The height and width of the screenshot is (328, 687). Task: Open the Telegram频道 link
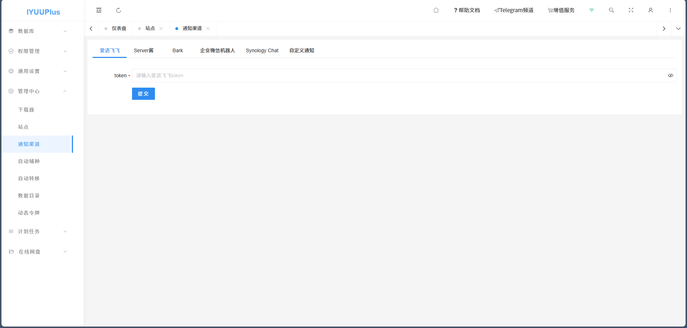pyautogui.click(x=514, y=10)
